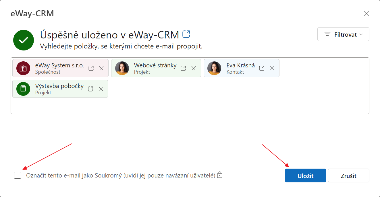The height and width of the screenshot is (197, 380).
Task: Select the eWay System s.r.o. name text
Action: coord(59,65)
